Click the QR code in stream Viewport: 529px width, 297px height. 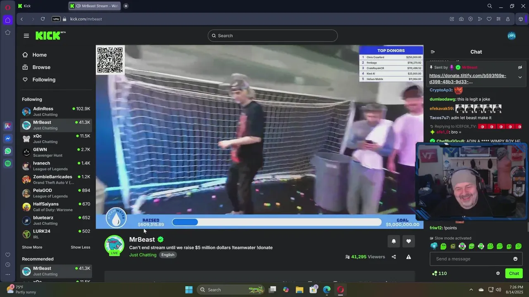[x=110, y=60]
